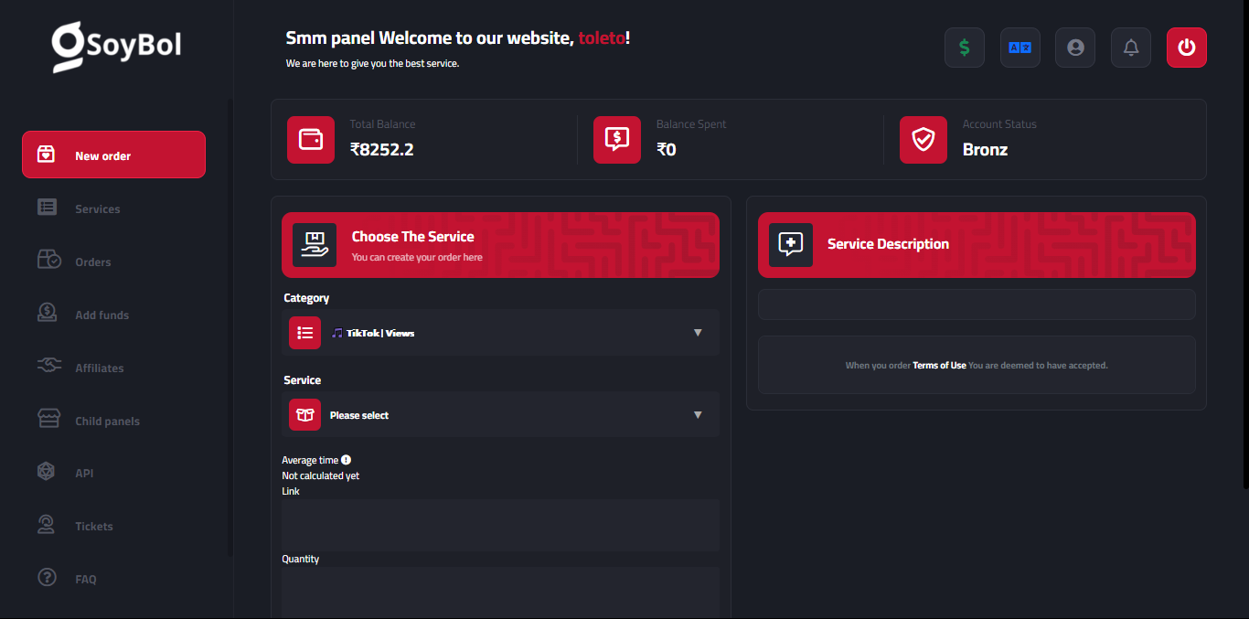Open the user account profile icon
This screenshot has height=619, width=1249.
click(1075, 48)
